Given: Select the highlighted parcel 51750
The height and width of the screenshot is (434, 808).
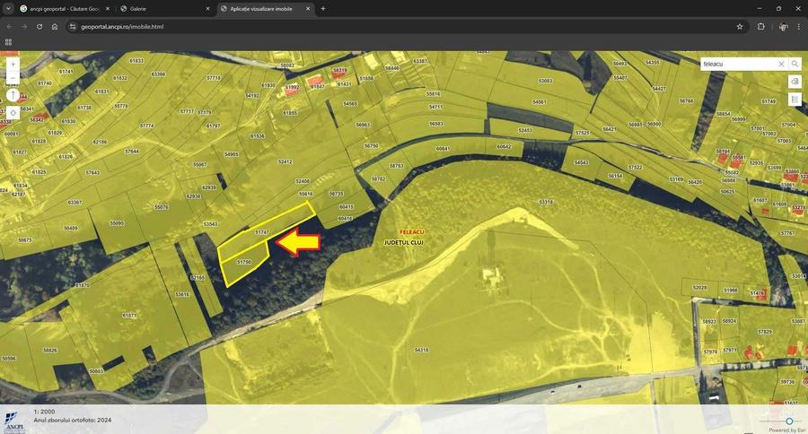Looking at the screenshot, I should pyautogui.click(x=242, y=260).
